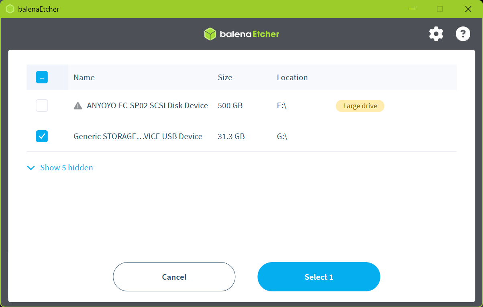Click the Location column header
Screen dimensions: 483x307
[292, 77]
